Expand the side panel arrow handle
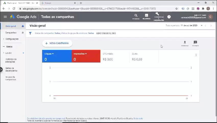Viewport: 217px width, 123px height. click(1, 69)
